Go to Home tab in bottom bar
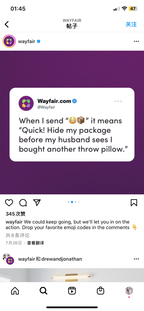 (x=15, y=291)
